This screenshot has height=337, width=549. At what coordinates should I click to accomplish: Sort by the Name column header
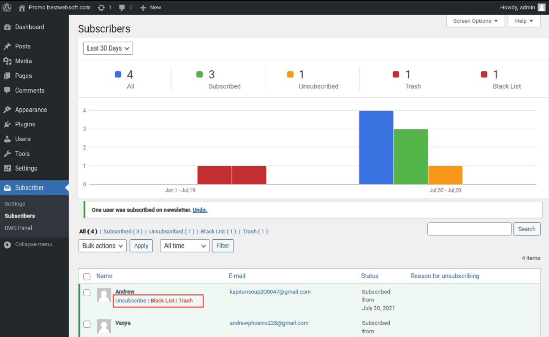tap(104, 276)
